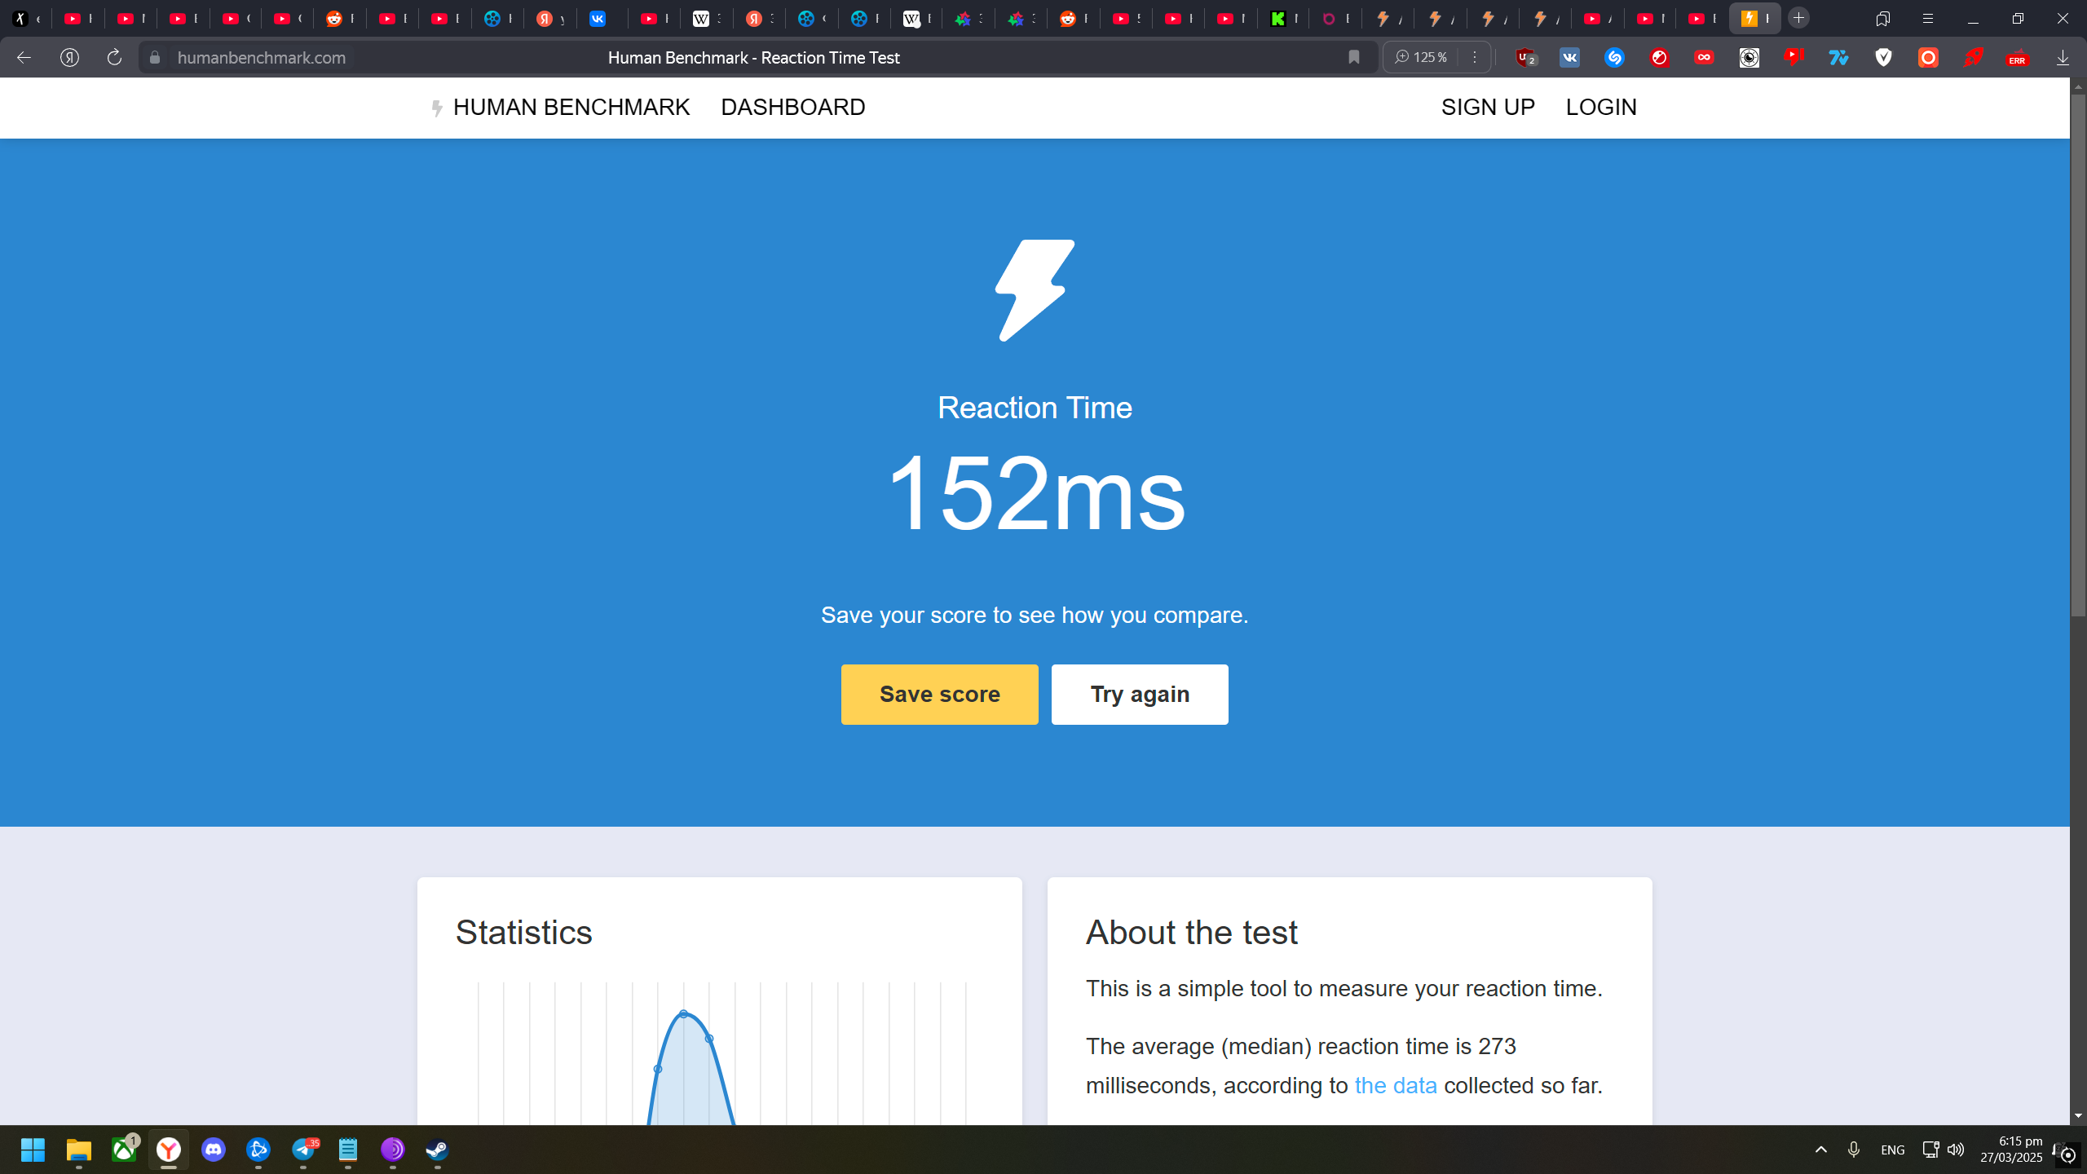Click the page vertical scrollbar thumb
Viewport: 2087px width, 1174px height.
point(2078,355)
